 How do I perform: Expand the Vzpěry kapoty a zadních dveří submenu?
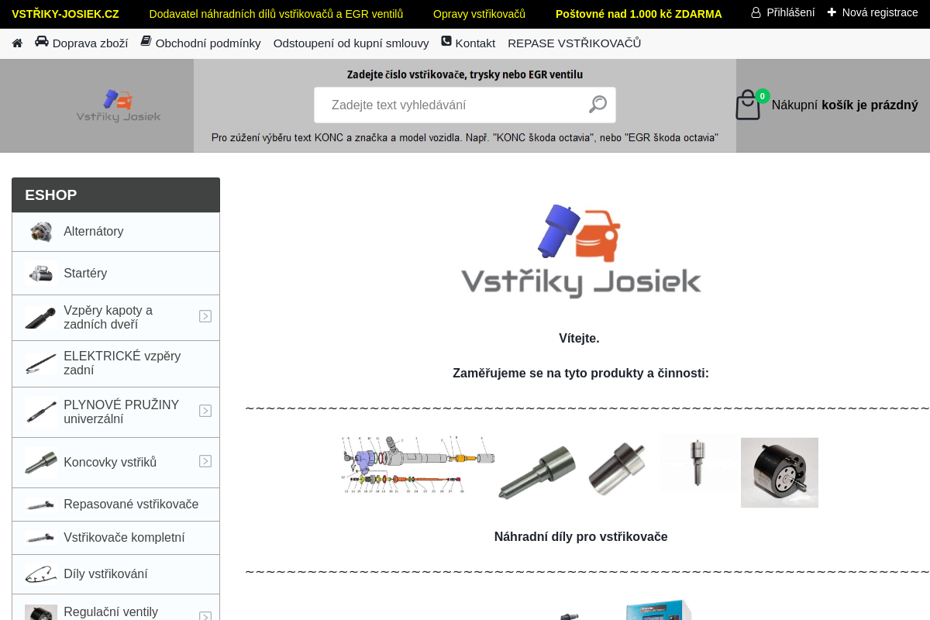(205, 316)
